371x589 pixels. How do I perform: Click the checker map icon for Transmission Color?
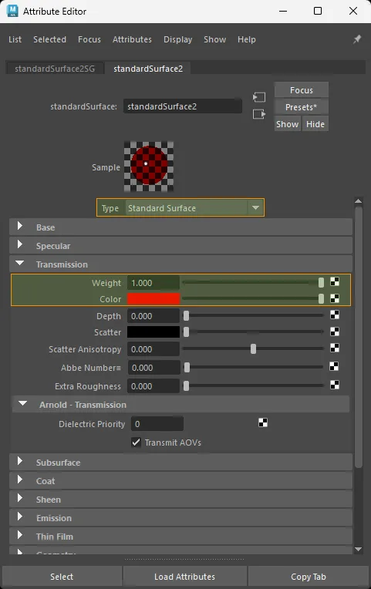[x=335, y=298]
